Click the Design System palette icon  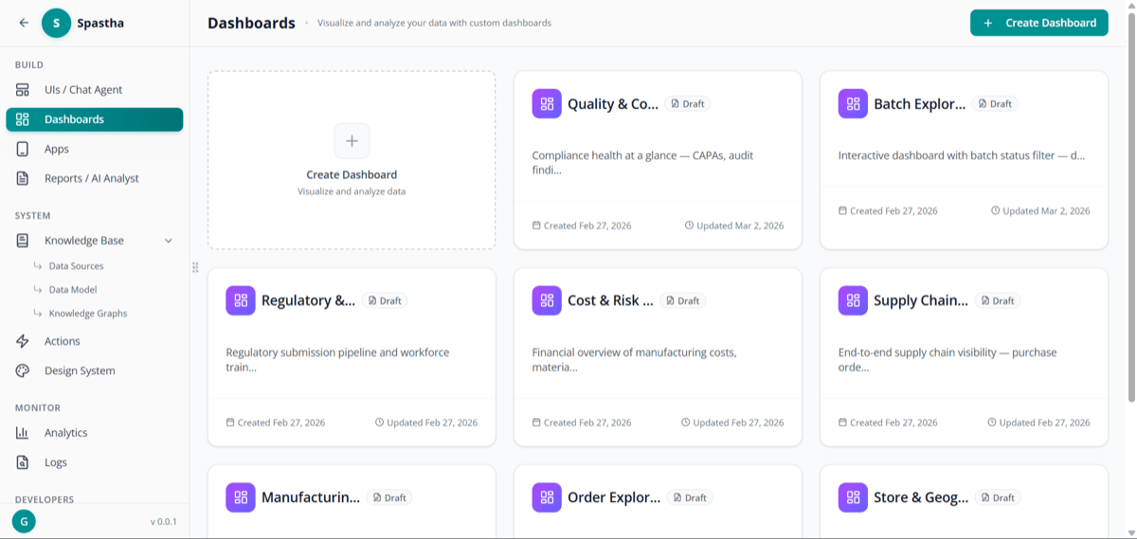coord(23,370)
